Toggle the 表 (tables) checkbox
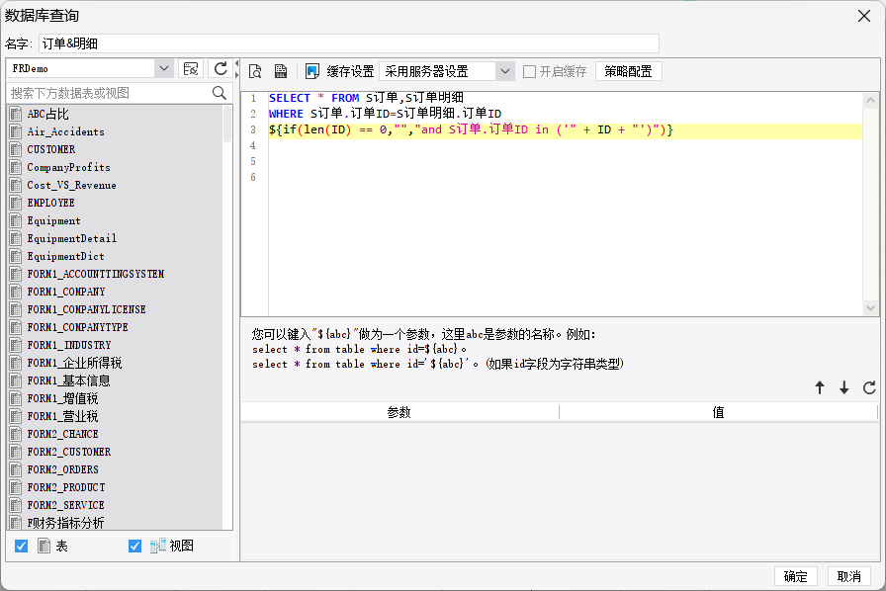 point(22,546)
